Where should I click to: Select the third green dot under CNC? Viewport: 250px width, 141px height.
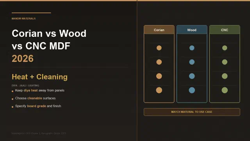pos(225,76)
